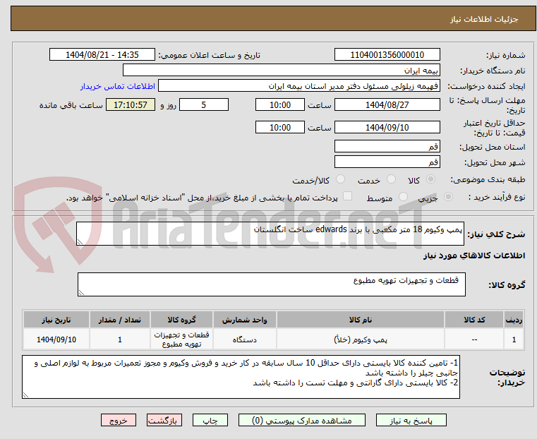Click the گروه کالا text area

(272, 284)
